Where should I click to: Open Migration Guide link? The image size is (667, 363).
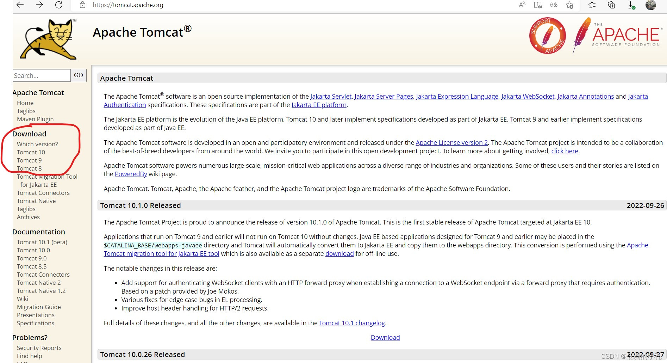pyautogui.click(x=39, y=307)
